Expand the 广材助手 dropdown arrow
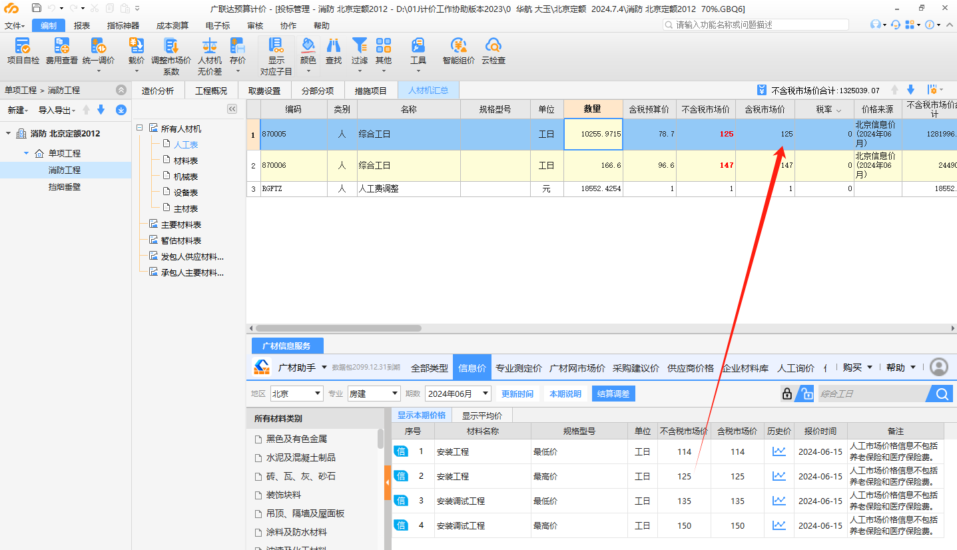Viewport: 957px width, 550px height. coord(324,368)
